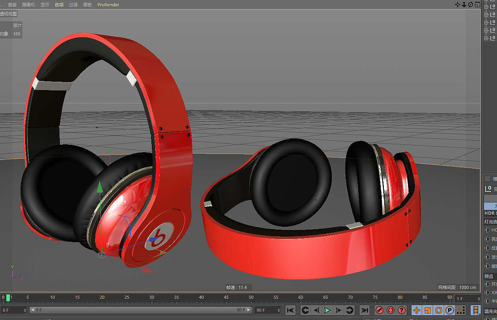
Task: Click the right panel grip handle icon
Action: (488, 178)
